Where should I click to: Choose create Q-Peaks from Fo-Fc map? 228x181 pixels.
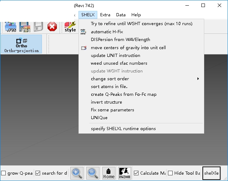[141, 94]
